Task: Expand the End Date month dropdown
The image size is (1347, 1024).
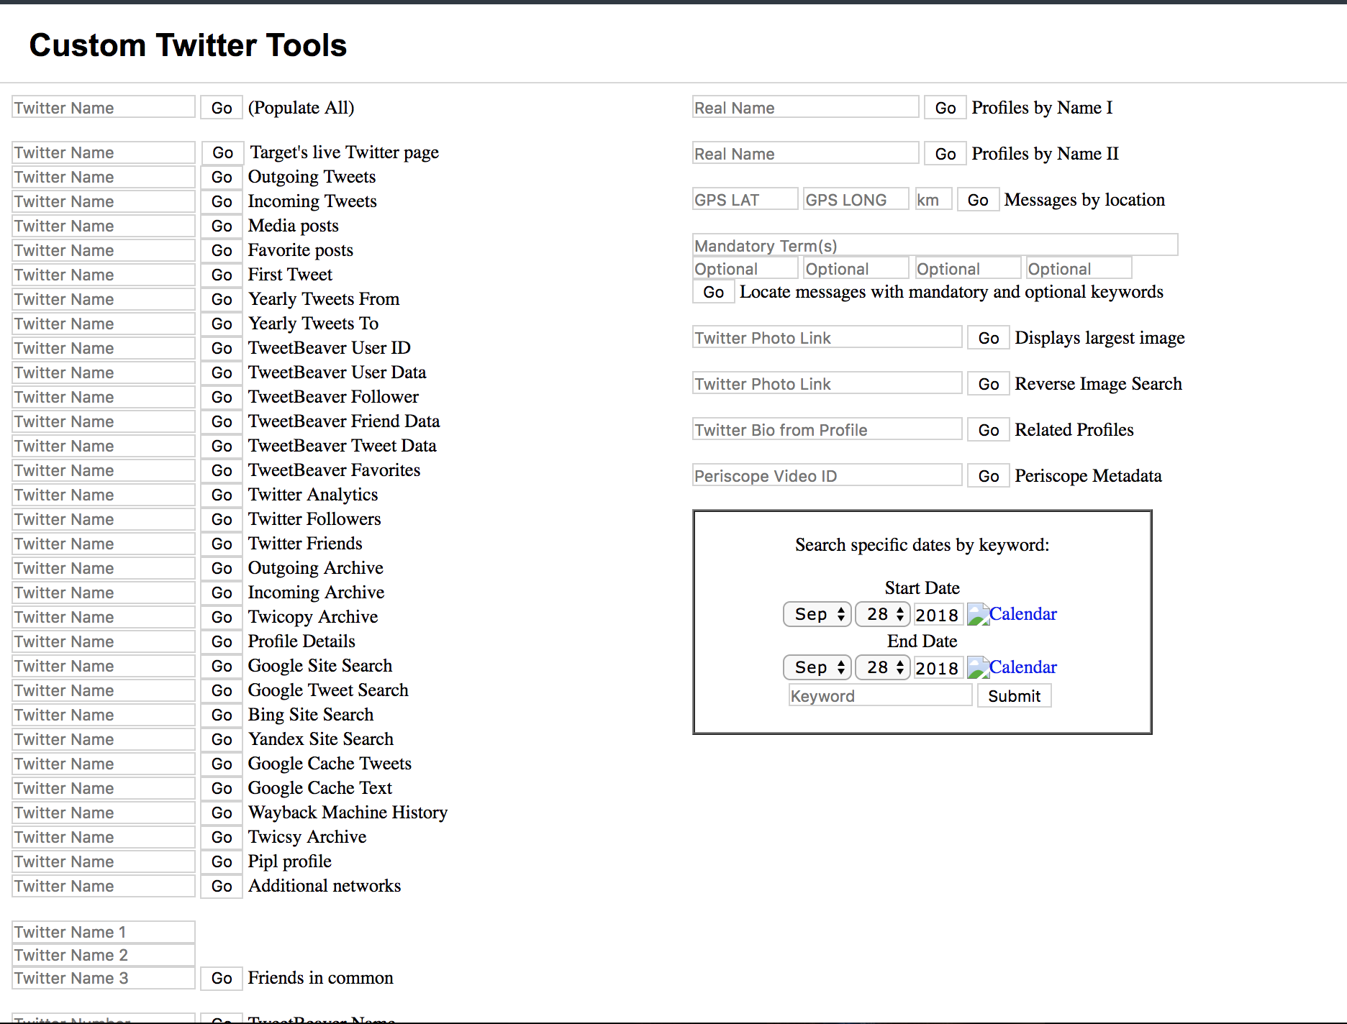Action: pos(817,668)
